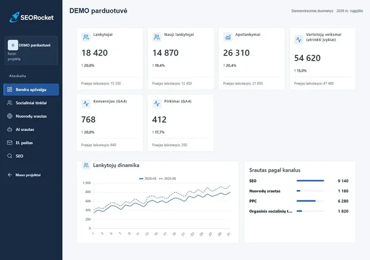This screenshot has height=260, width=370.
Task: Toggle the 2026-08 legend series
Action: click(x=147, y=179)
